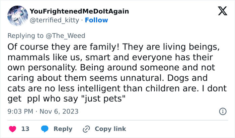Open the @terrified_kitty handle
The height and width of the screenshot is (138, 235).
[55, 20]
